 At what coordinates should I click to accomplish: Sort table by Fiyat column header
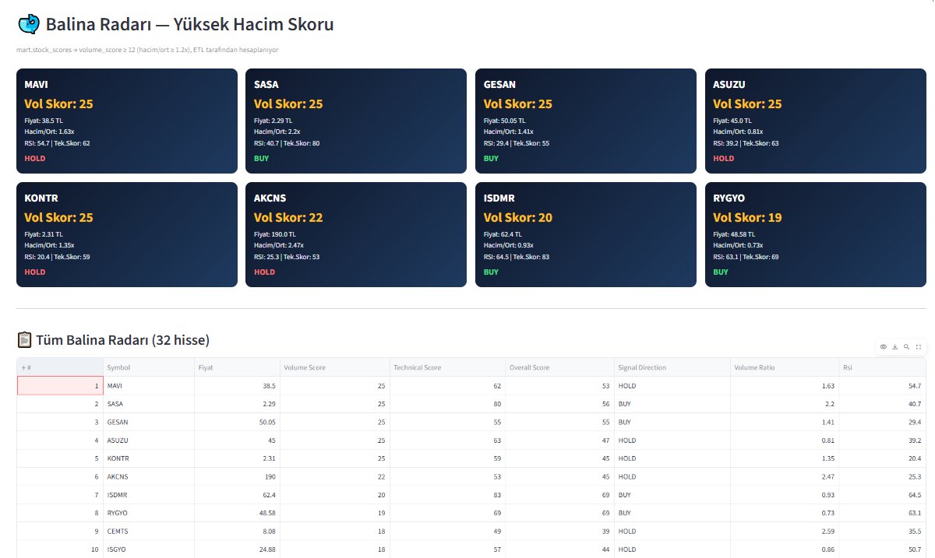coord(237,367)
